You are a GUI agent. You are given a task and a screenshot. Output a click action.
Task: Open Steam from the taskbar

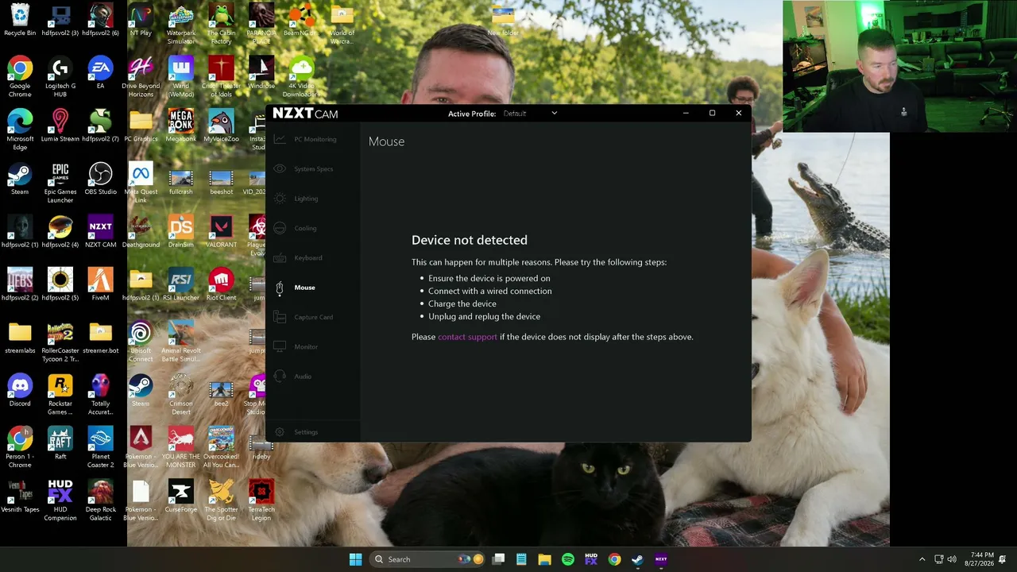pos(637,559)
